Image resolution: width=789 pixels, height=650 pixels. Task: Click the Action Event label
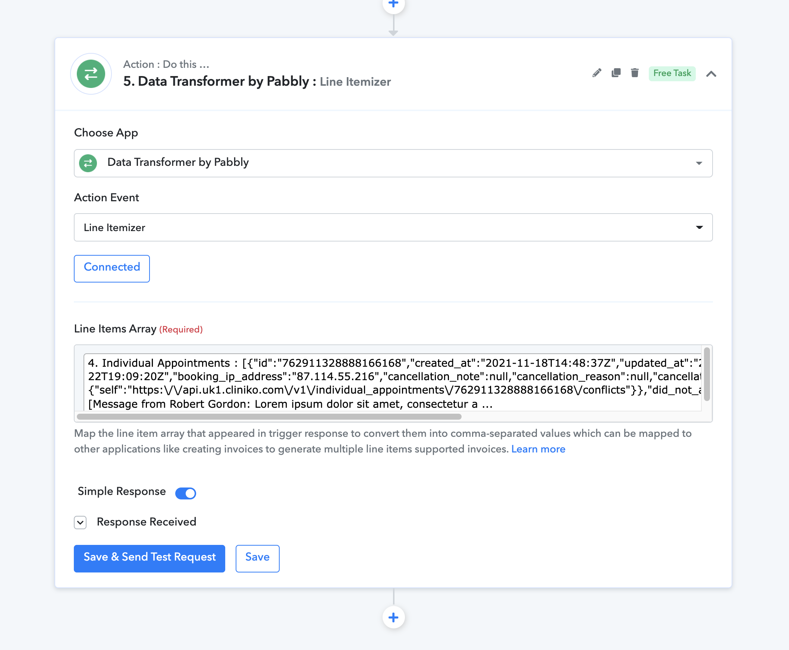[106, 198]
